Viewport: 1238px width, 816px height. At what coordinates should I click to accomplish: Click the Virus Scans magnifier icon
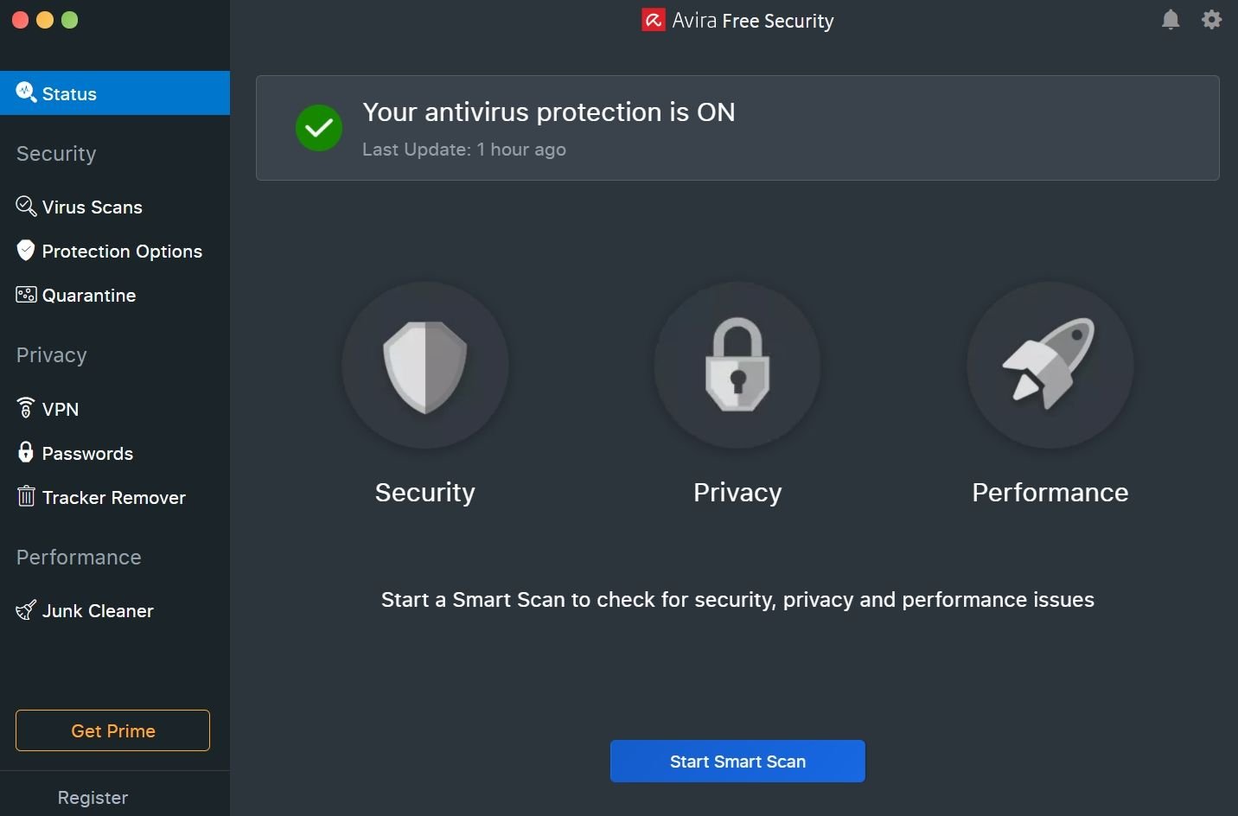[x=26, y=207]
